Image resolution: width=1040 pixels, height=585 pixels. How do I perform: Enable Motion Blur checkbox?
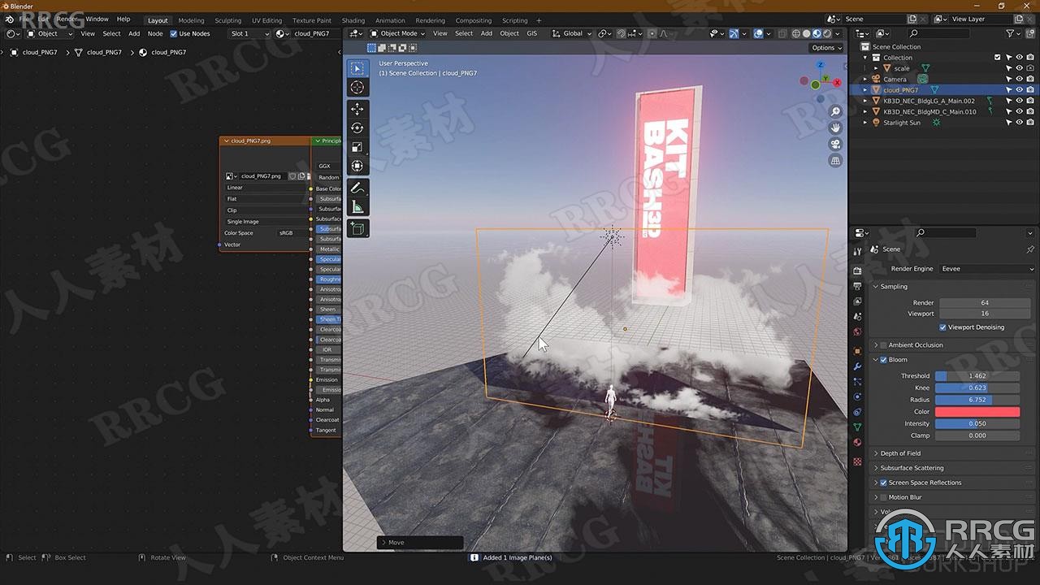coord(883,497)
